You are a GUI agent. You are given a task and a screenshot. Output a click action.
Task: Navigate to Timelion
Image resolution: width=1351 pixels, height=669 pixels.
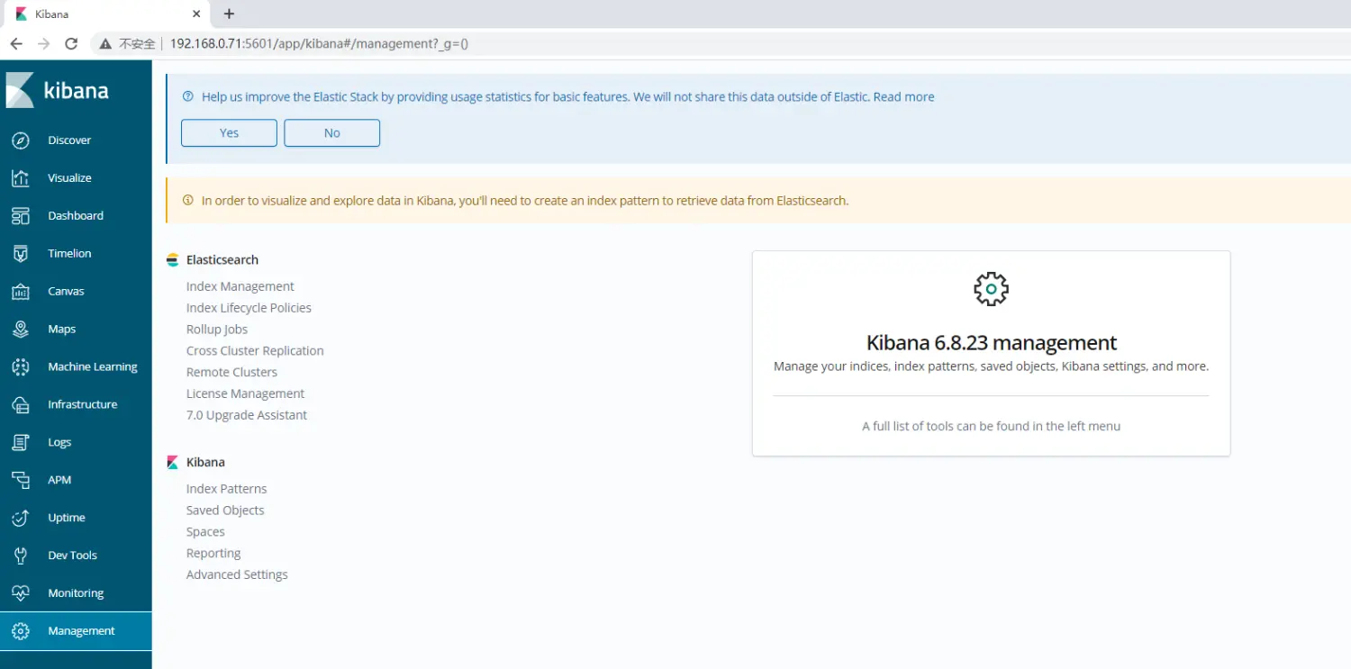(x=68, y=253)
